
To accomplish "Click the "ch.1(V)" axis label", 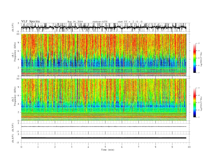I will pos(13,27).
